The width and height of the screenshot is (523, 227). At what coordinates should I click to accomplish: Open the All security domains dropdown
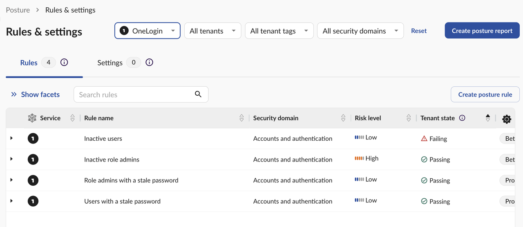click(x=360, y=31)
